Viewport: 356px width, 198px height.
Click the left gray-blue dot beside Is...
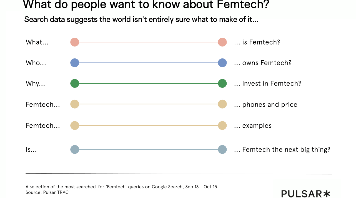75,150
